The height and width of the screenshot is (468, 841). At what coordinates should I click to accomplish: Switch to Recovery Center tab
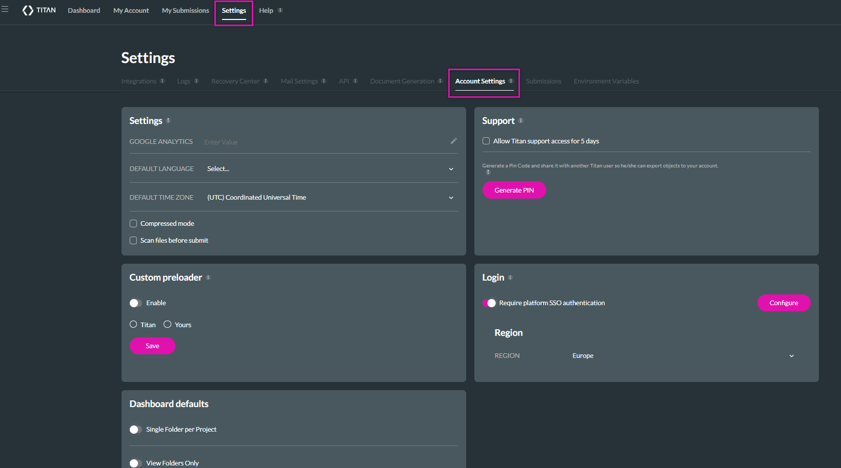point(235,81)
